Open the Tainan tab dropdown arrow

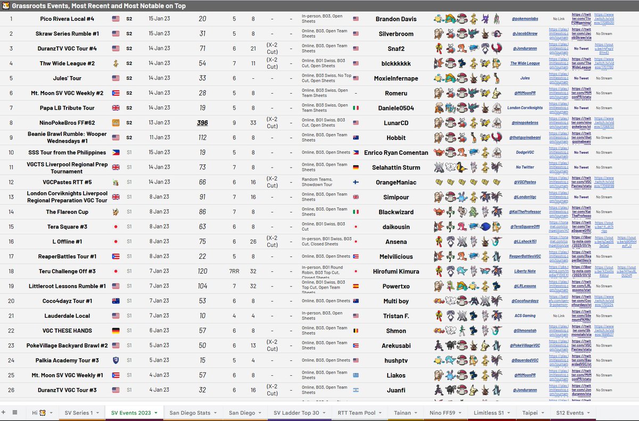pyautogui.click(x=416, y=413)
